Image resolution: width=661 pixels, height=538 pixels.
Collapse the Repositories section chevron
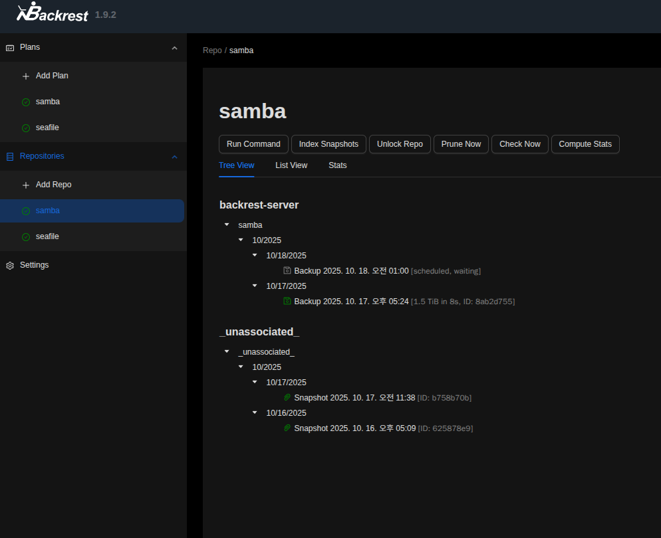pyautogui.click(x=174, y=157)
